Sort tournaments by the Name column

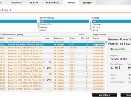pos(27,38)
